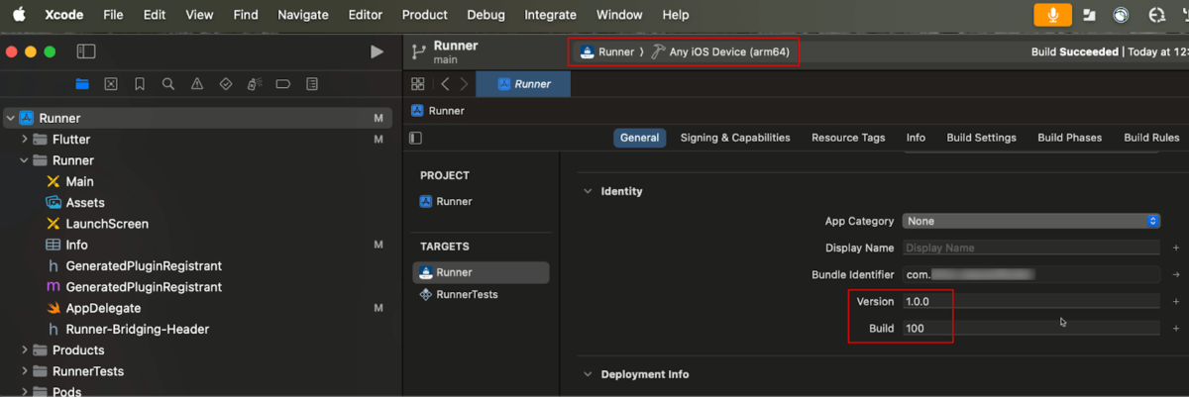Open the Apple menu
Screen dimensions: 1189x397
19,15
